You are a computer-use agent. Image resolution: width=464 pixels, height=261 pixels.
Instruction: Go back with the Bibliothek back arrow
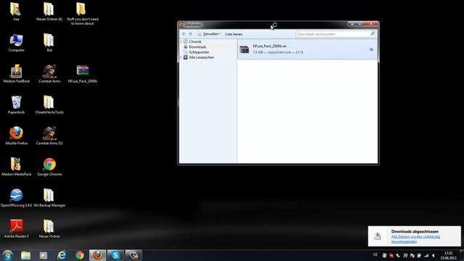183,34
